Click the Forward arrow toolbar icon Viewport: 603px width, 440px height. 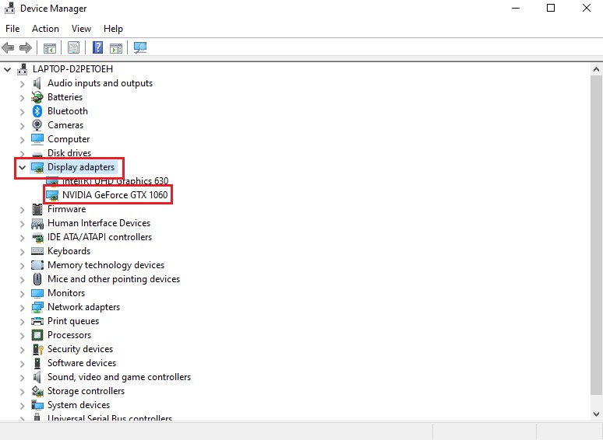point(26,48)
